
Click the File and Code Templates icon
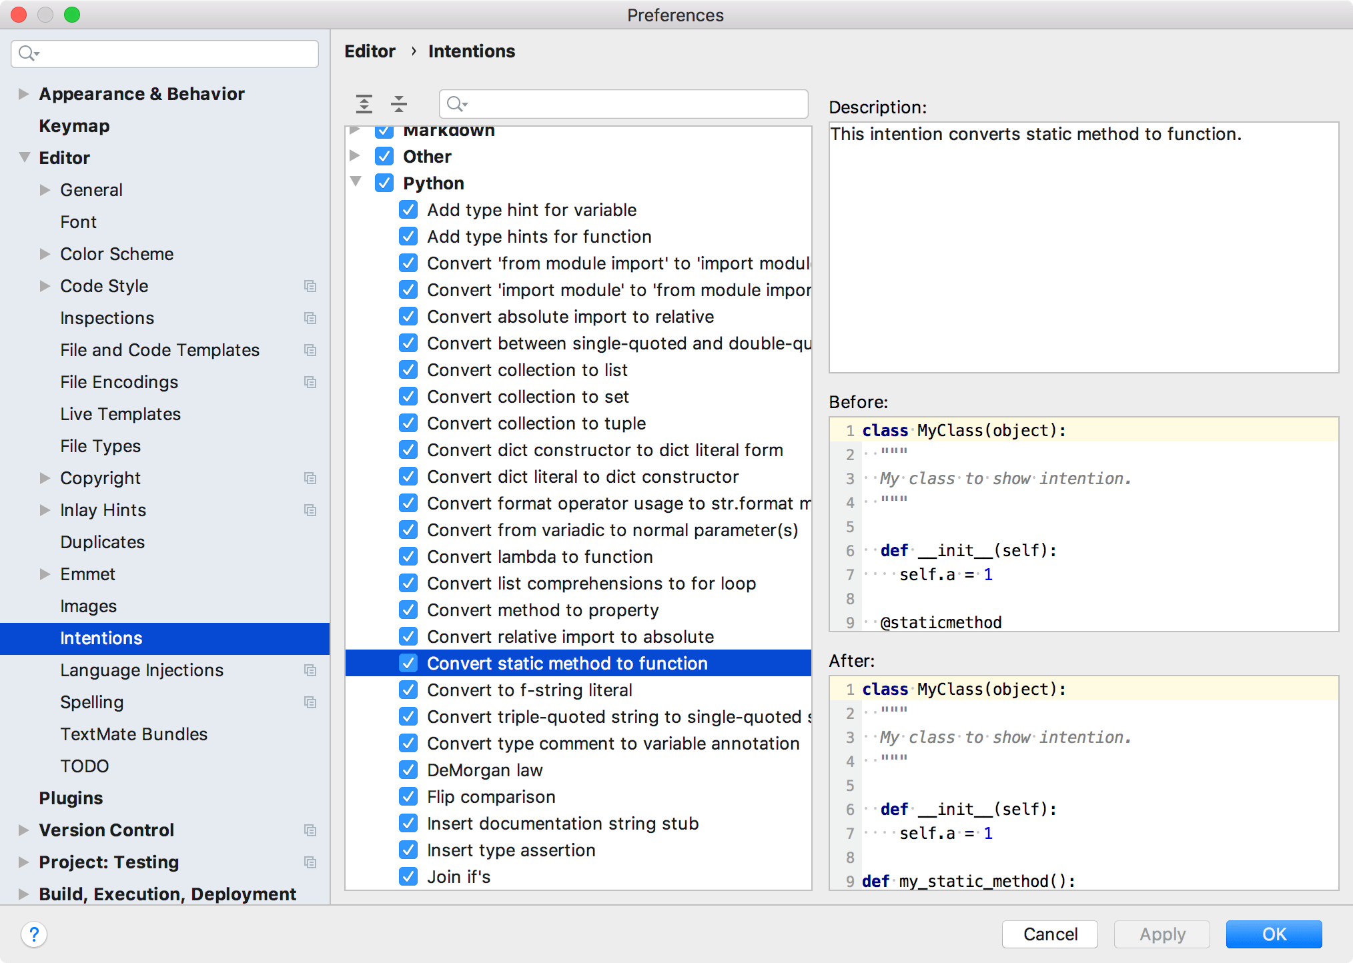tap(312, 349)
